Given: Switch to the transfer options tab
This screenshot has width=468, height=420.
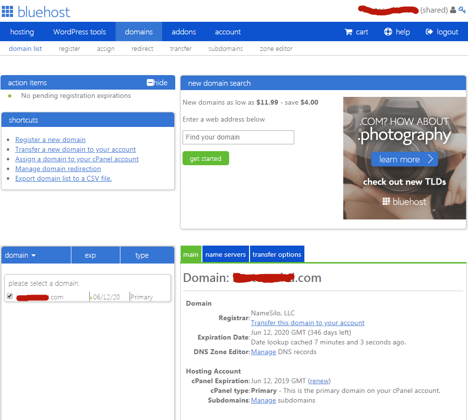Looking at the screenshot, I should click(x=277, y=254).
